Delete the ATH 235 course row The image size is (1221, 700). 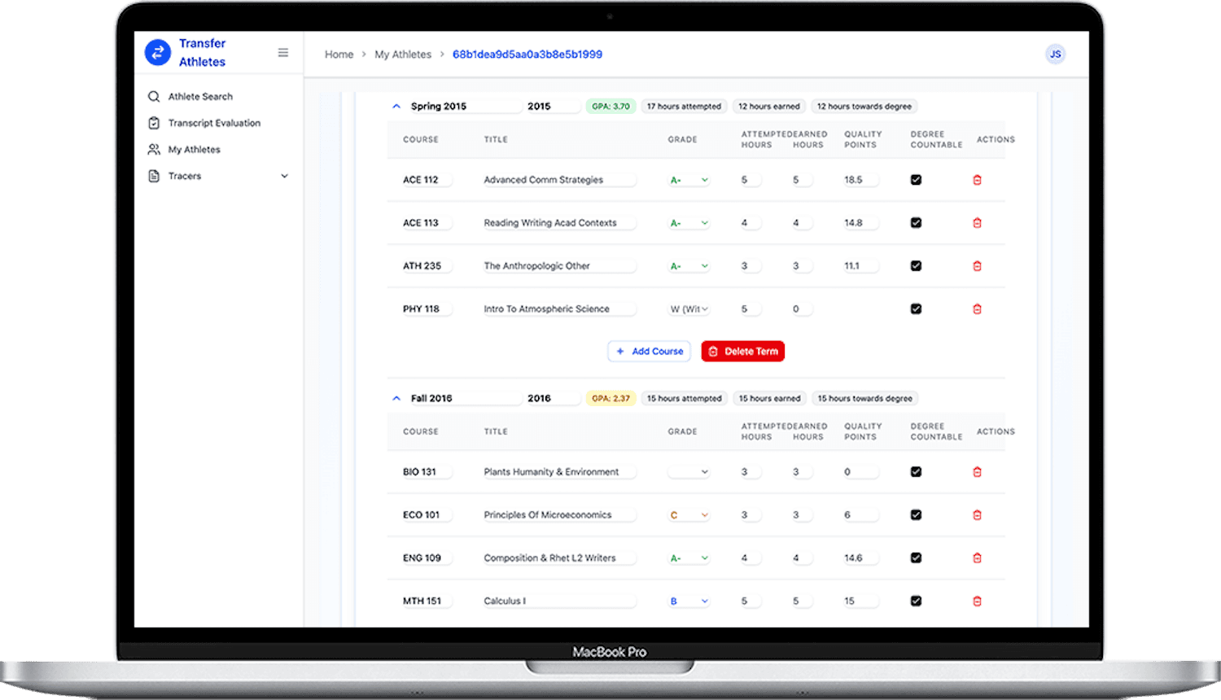pyautogui.click(x=977, y=266)
